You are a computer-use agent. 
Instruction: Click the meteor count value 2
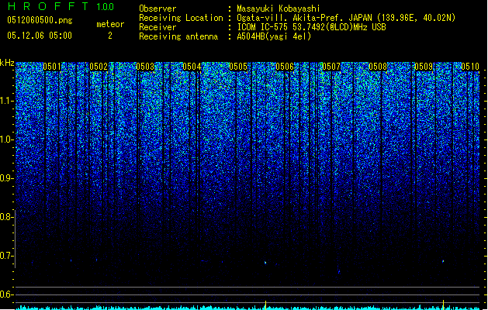coord(110,36)
